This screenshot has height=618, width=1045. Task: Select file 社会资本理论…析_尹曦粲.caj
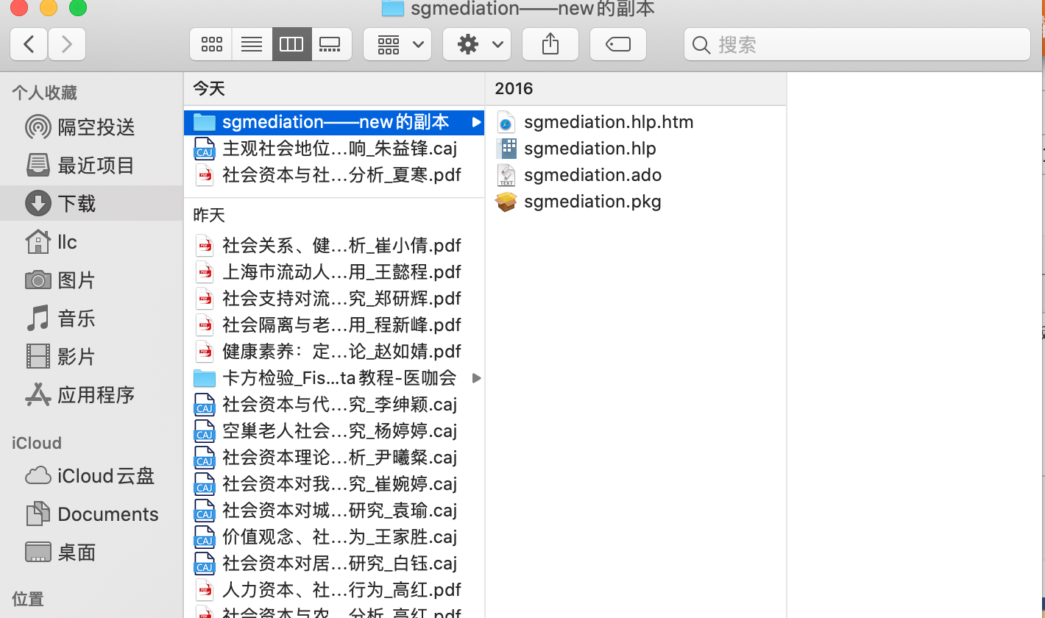[334, 458]
